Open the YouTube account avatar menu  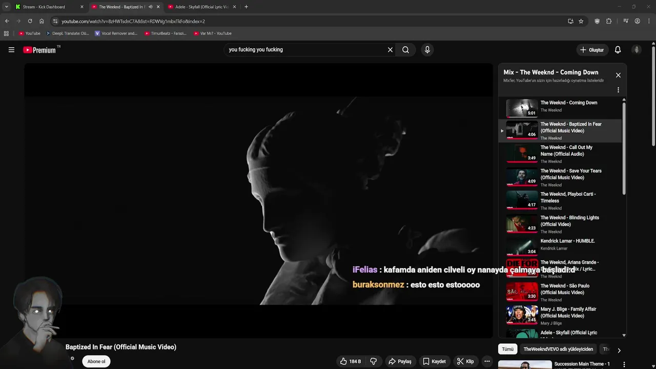click(x=637, y=50)
